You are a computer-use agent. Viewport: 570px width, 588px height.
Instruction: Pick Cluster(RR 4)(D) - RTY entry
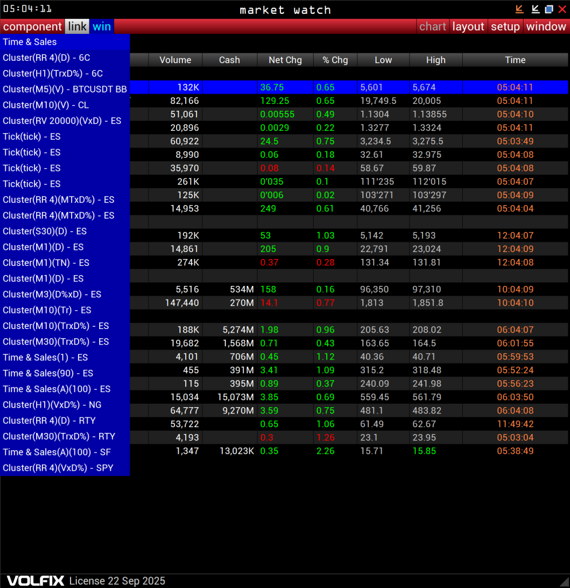65,421
